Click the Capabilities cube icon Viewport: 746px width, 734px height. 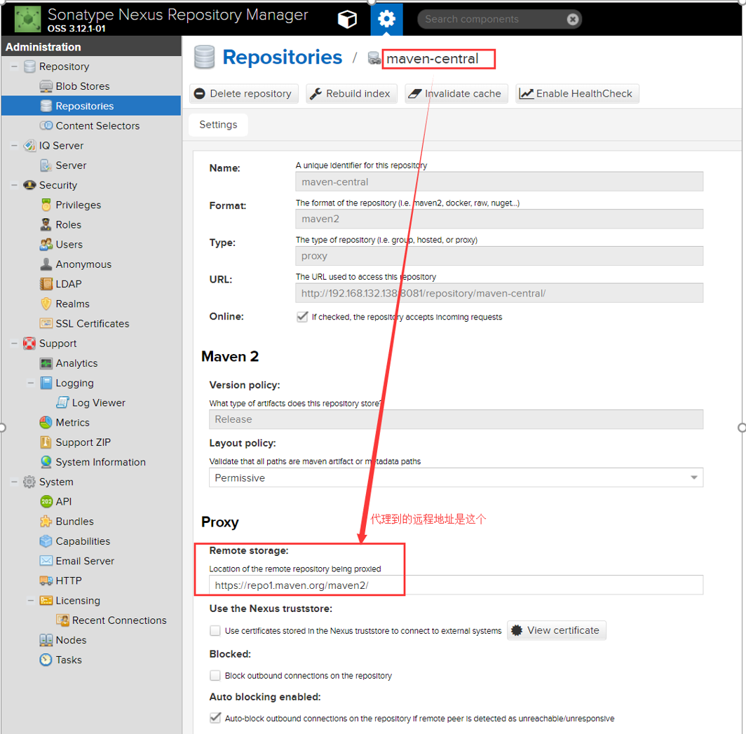click(x=46, y=541)
